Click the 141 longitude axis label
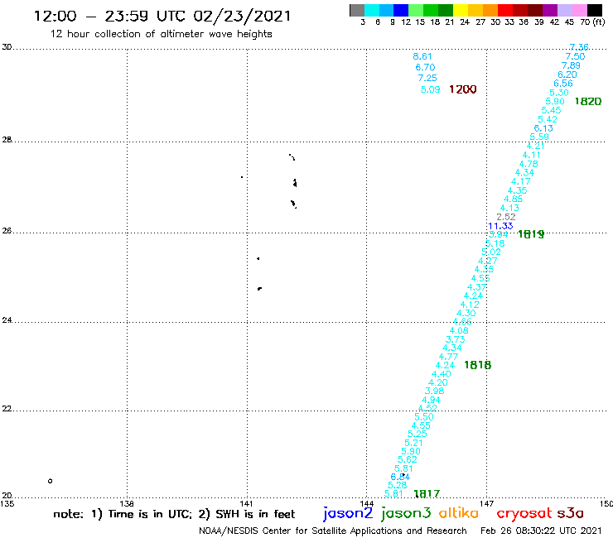The height and width of the screenshot is (538, 613). pyautogui.click(x=246, y=504)
